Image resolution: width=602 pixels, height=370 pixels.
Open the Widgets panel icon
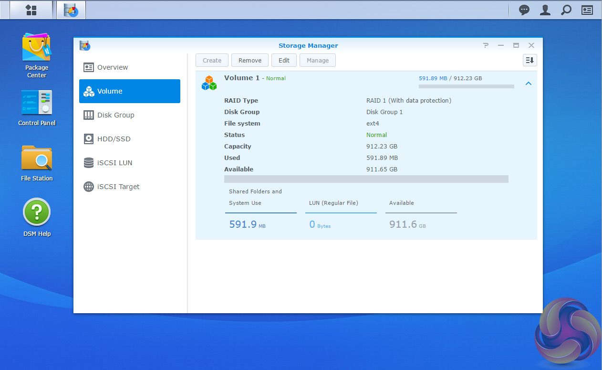[587, 10]
